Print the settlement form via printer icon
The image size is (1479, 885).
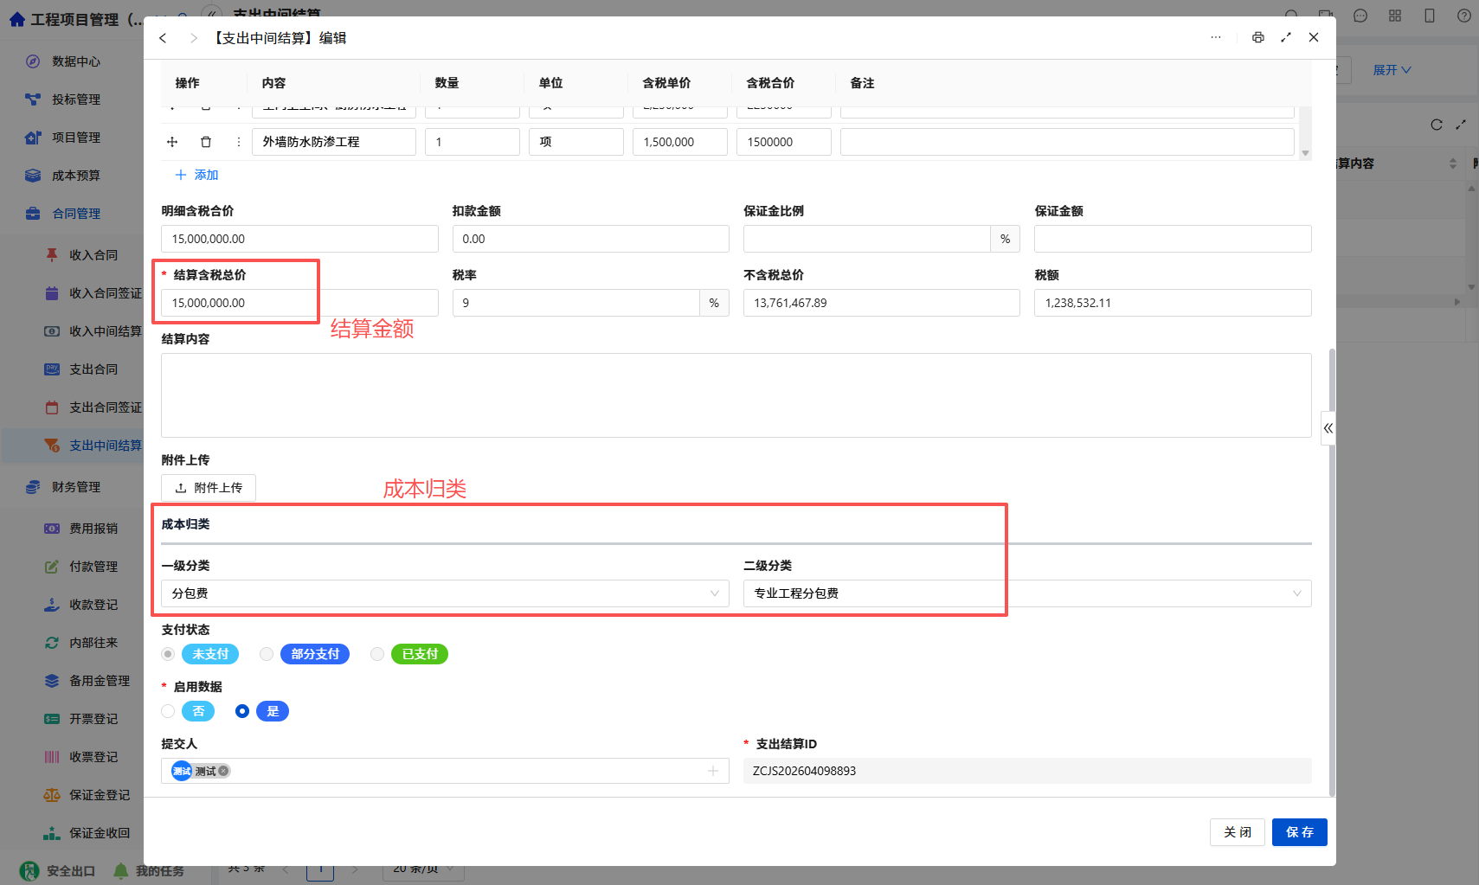click(x=1258, y=37)
